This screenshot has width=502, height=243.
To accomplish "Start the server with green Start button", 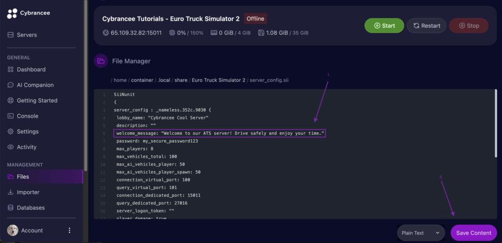I will (x=384, y=25).
